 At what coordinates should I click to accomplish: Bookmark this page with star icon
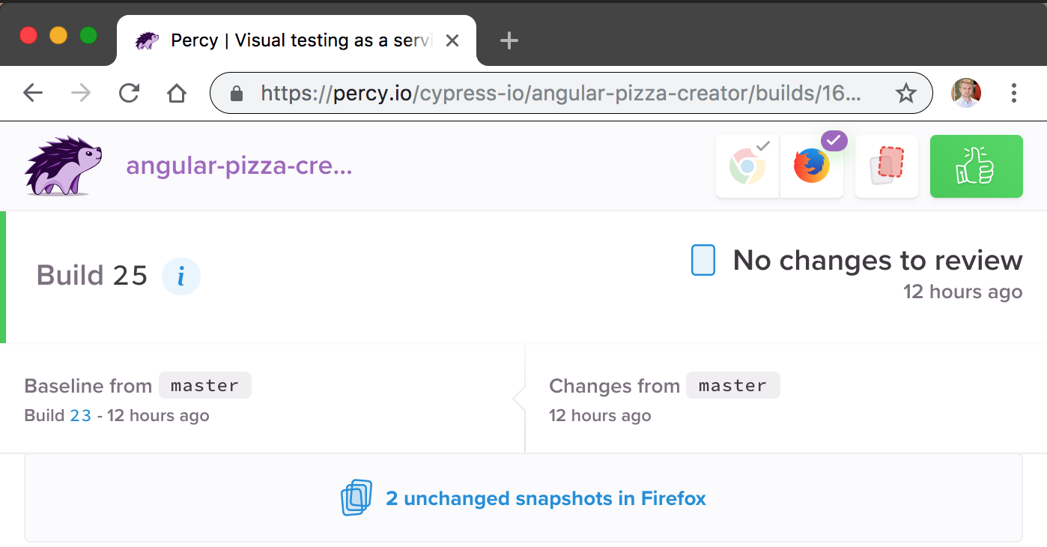pyautogui.click(x=905, y=93)
